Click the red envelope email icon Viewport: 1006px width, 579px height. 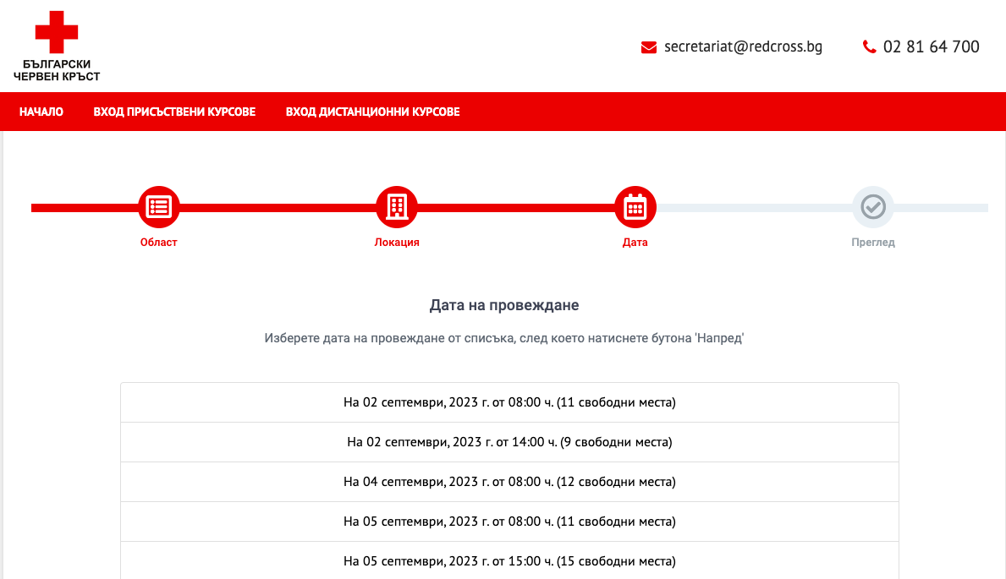649,47
